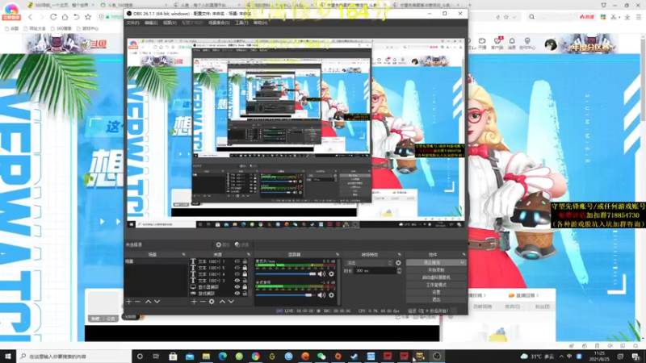Open transition properties gear in Scene Transitions panel
This screenshot has width=646, height=363.
[x=398, y=263]
